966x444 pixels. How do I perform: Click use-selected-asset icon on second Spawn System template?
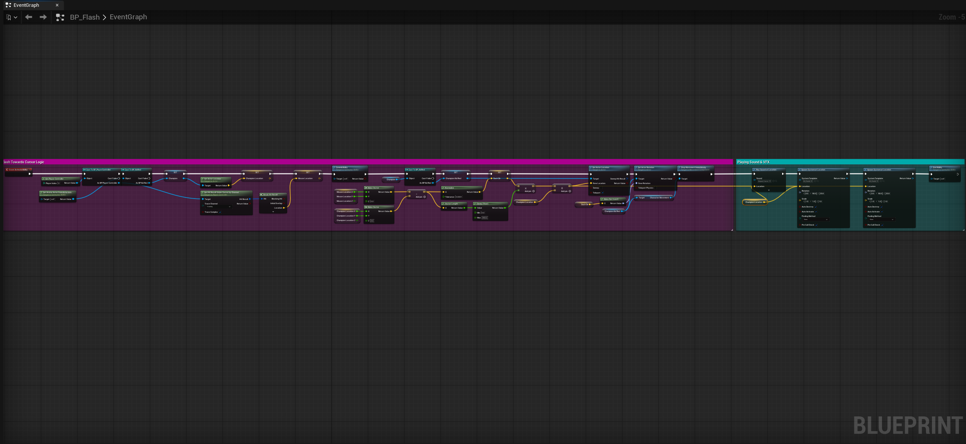tap(881, 181)
